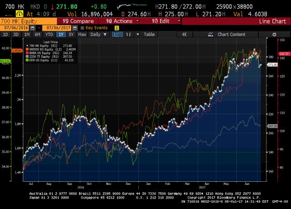291x209 pixels.
Task: Click the Jan label on time axis
Action: (x=148, y=184)
